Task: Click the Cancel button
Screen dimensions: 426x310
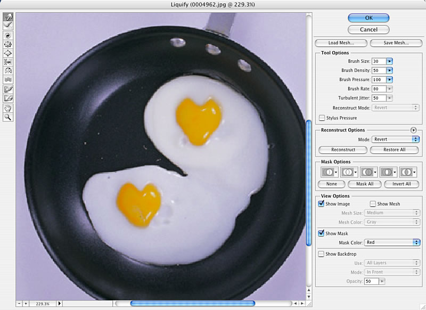Action: click(x=368, y=30)
